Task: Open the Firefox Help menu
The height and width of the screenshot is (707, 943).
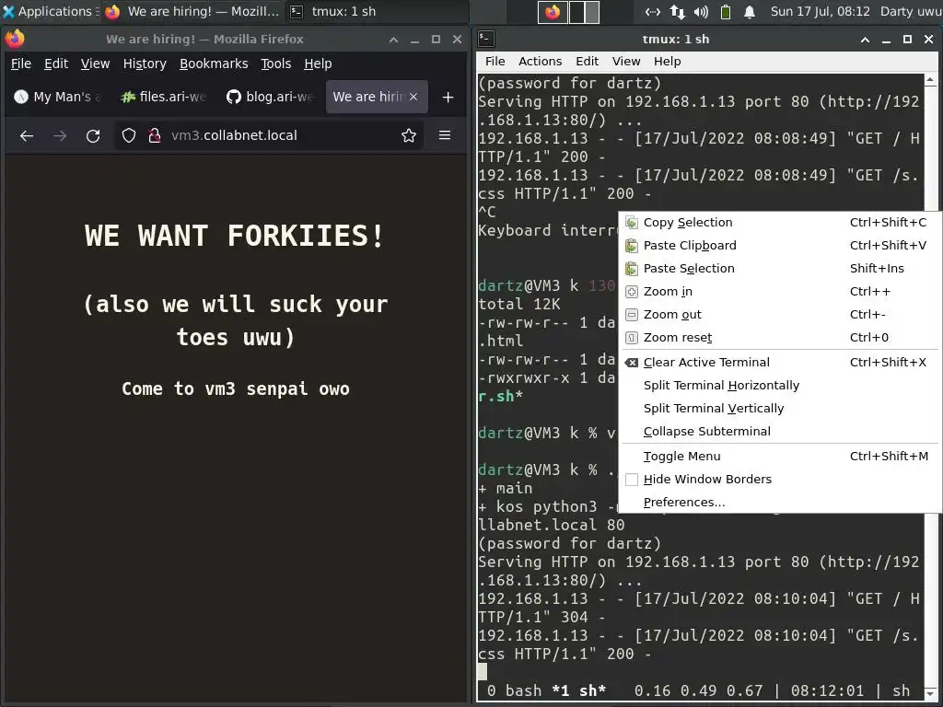Action: [x=318, y=64]
